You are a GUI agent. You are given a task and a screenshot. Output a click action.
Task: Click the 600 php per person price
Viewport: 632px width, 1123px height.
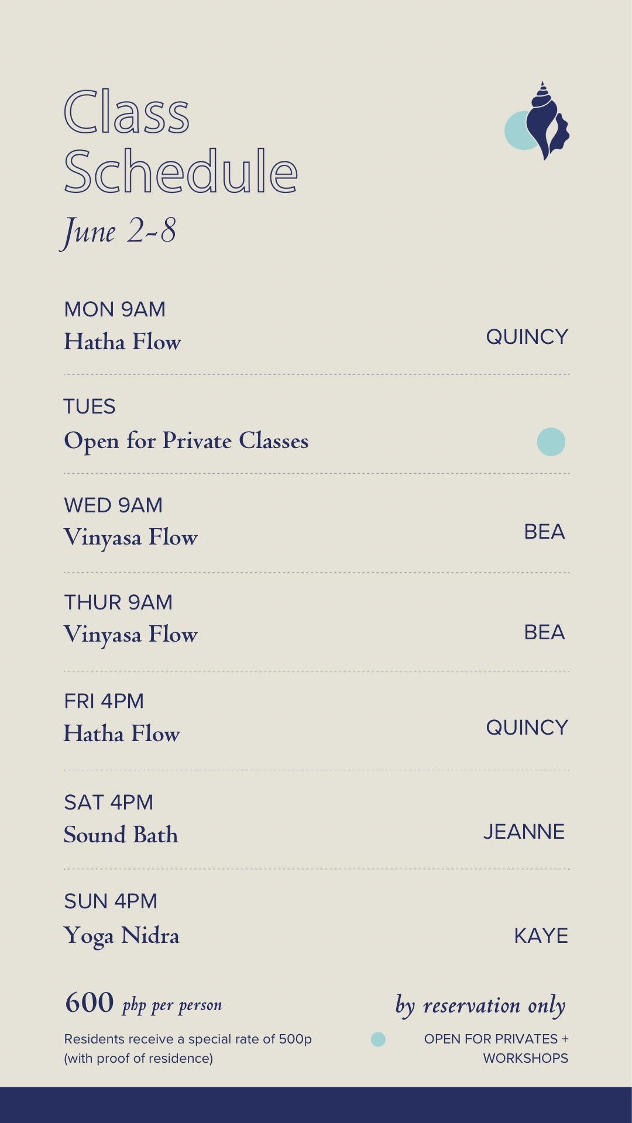pos(143,1003)
